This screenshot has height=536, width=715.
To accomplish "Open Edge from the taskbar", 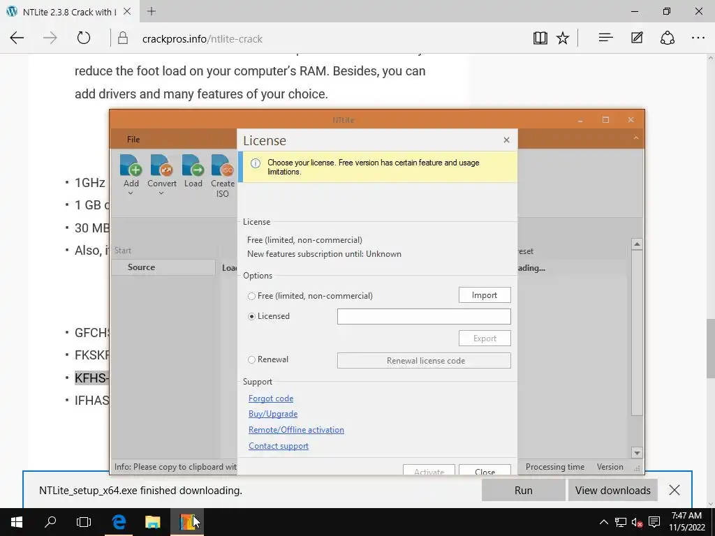I will (119, 522).
